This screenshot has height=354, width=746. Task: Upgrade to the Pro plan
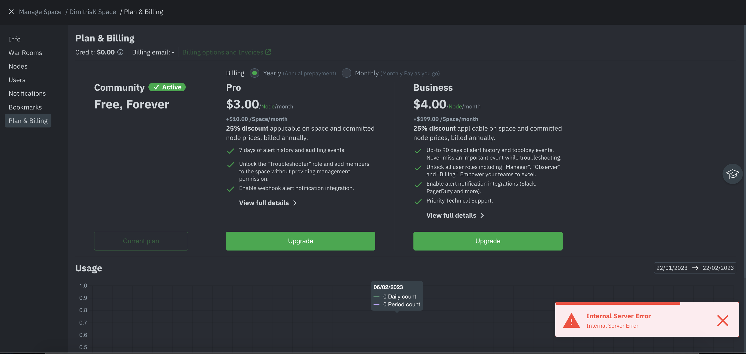[x=300, y=241]
